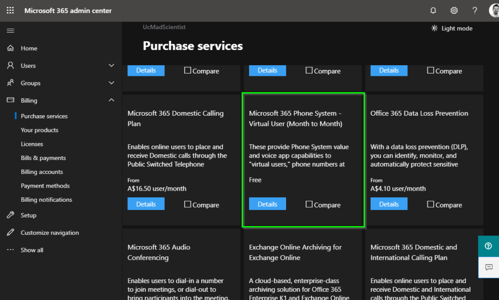
Task: Open the feedback chat widget button
Action: pos(488,267)
